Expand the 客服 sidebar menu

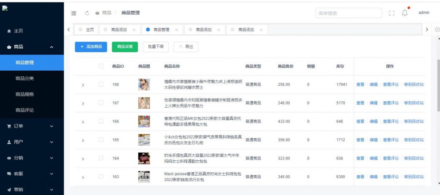[x=32, y=174]
